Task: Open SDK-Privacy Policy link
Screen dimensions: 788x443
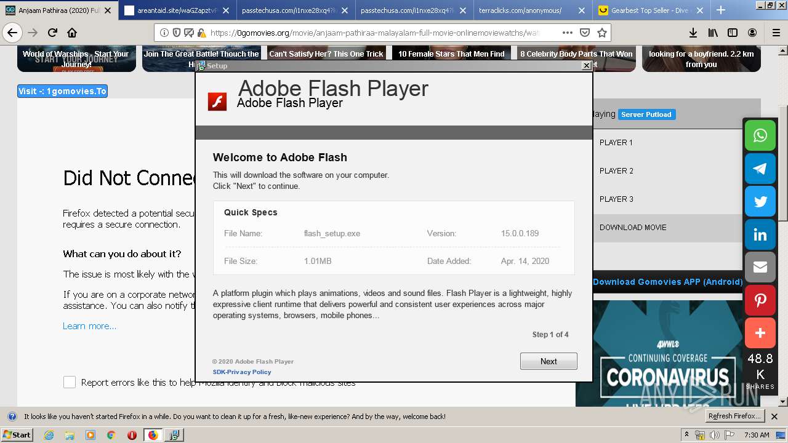Action: [242, 372]
